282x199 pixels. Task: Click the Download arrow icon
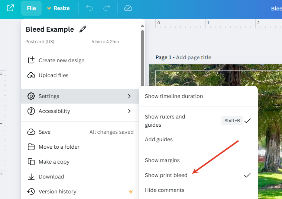click(31, 177)
